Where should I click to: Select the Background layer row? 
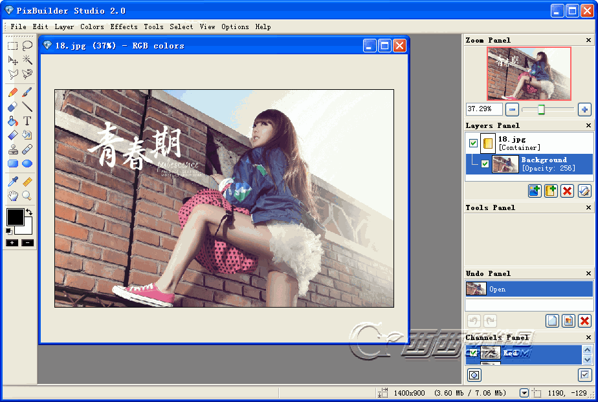pos(529,164)
